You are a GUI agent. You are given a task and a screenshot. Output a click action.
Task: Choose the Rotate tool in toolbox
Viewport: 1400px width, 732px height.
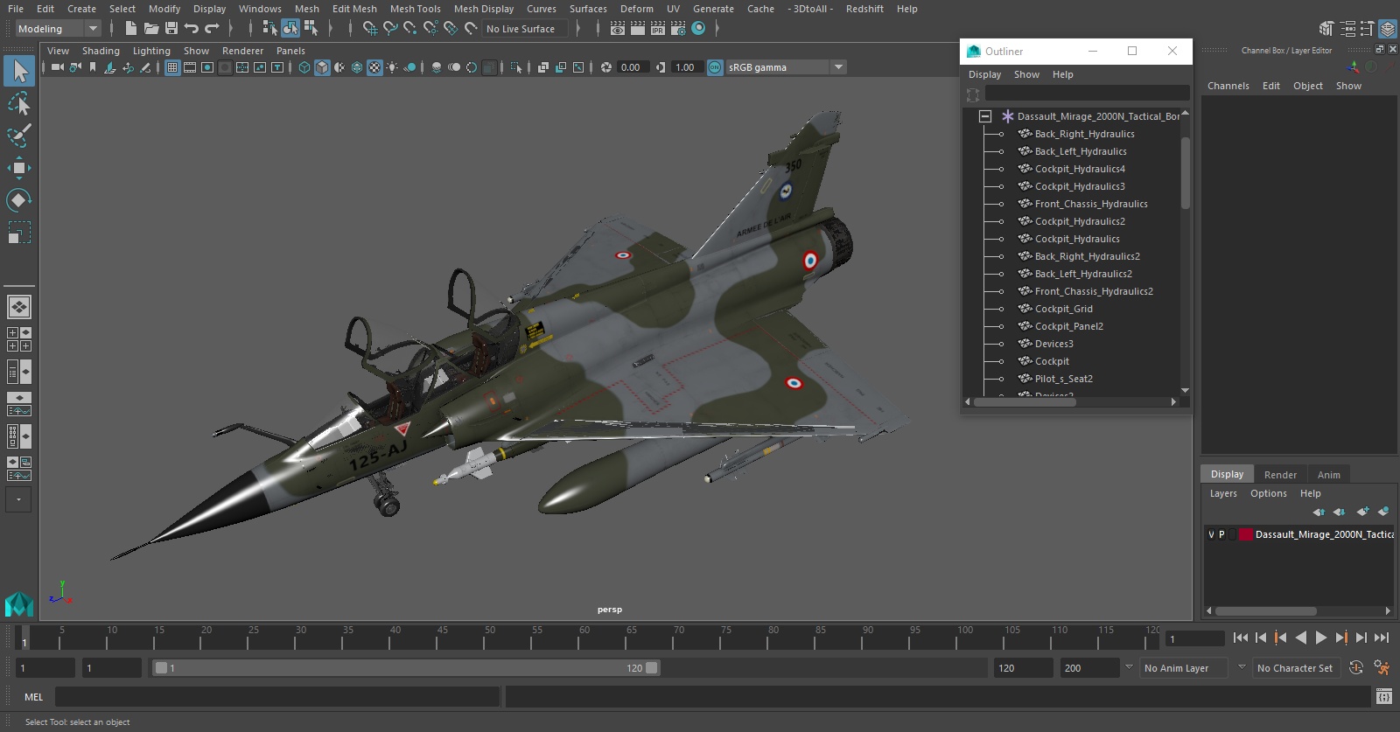[x=19, y=200]
